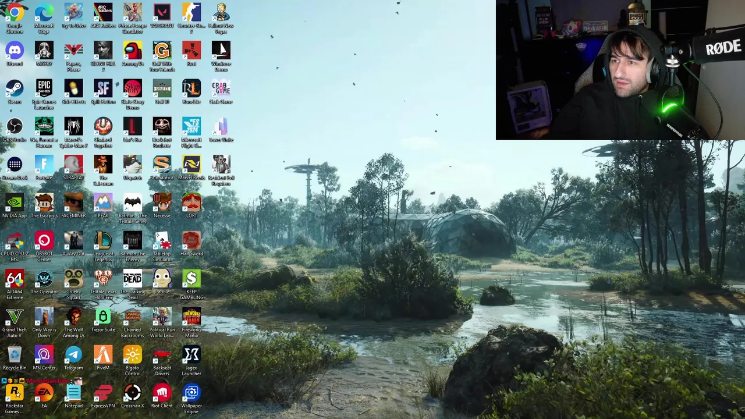Image resolution: width=745 pixels, height=419 pixels.
Task: Select the NVIDIA App shortcut
Action: 15,203
